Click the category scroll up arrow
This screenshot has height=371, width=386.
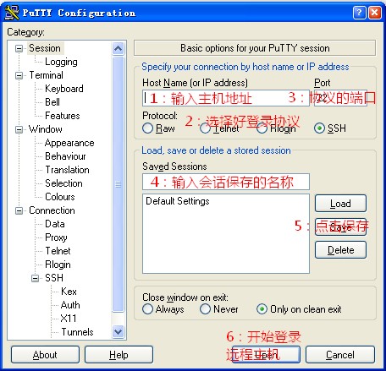click(x=118, y=49)
